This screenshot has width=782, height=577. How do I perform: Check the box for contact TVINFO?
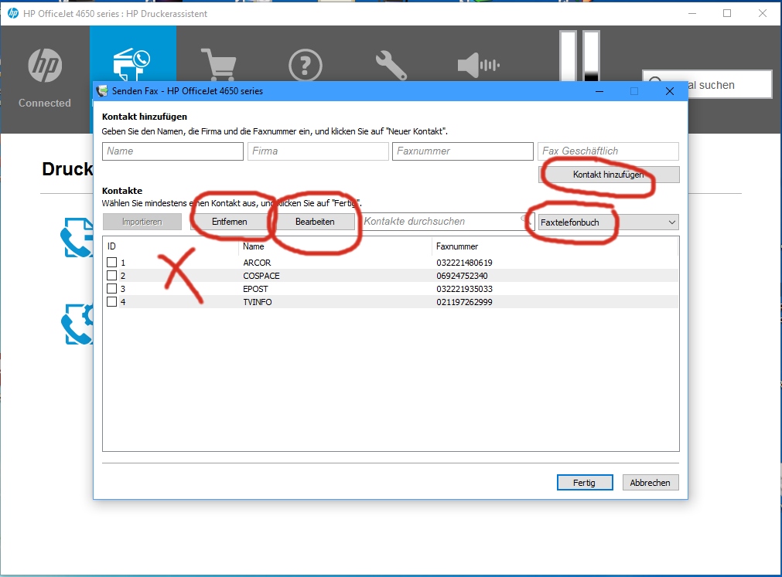111,302
